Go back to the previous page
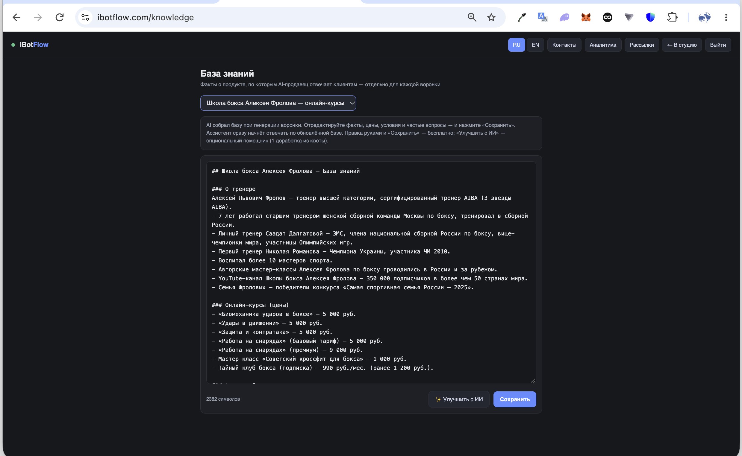 [x=16, y=17]
